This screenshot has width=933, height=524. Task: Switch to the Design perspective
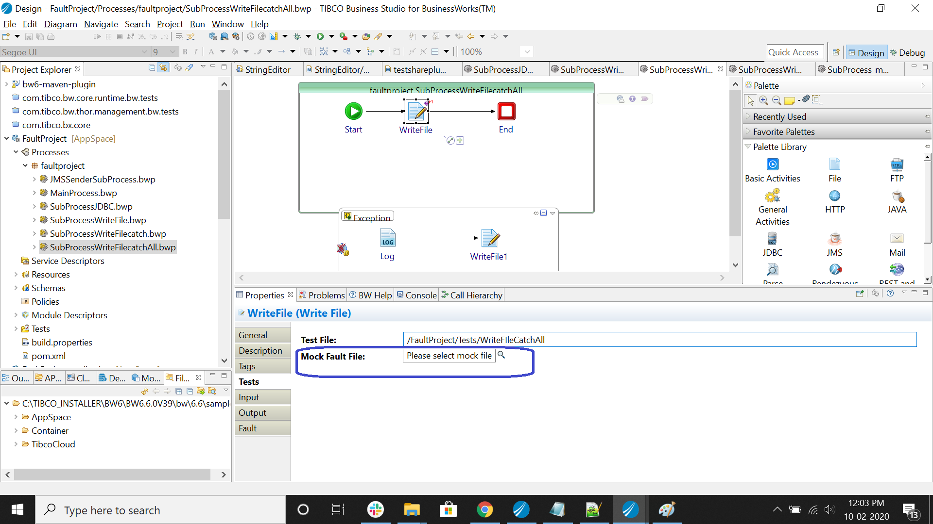(x=866, y=52)
